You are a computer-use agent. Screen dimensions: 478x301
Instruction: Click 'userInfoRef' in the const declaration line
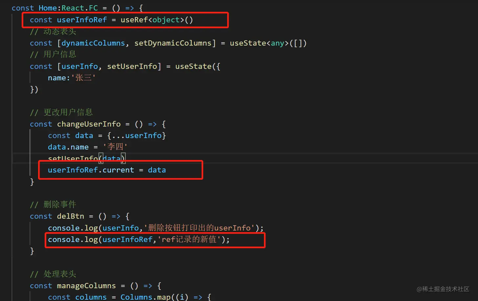click(x=82, y=20)
